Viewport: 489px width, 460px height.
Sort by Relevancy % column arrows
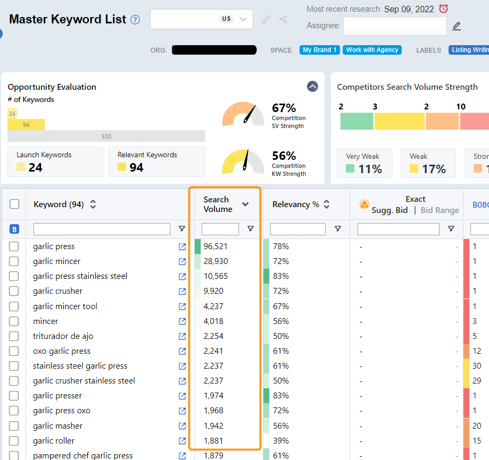[x=327, y=204]
